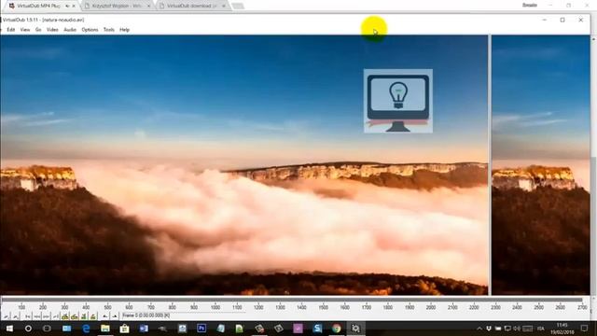597x336 pixels.
Task: Open the Help menu
Action: (x=124, y=30)
